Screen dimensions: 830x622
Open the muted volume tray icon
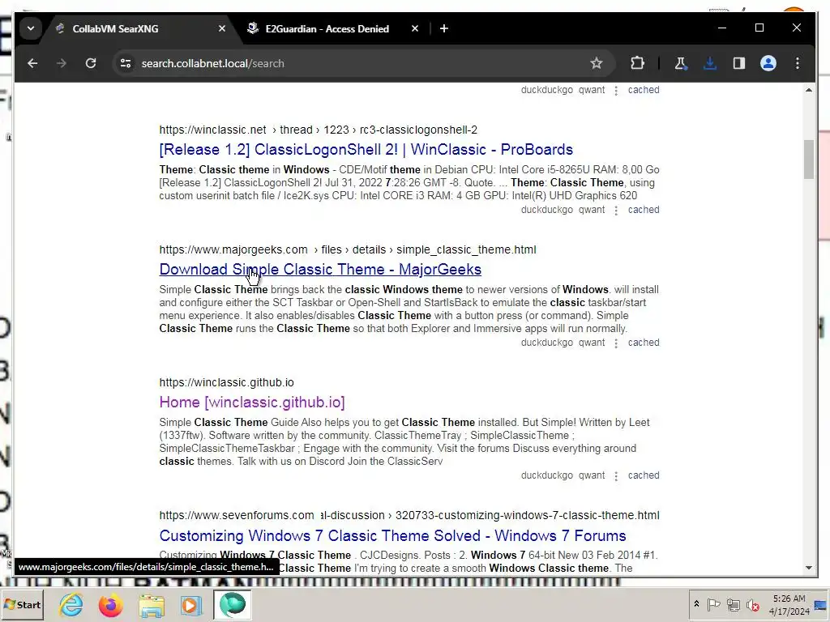752,604
